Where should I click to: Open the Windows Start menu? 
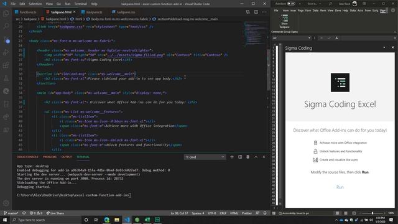pyautogui.click(x=5, y=220)
